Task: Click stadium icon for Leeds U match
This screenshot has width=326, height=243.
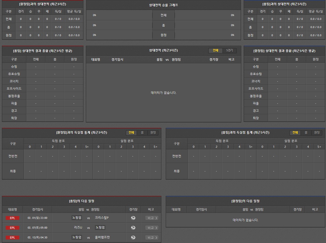Action: tap(133, 228)
